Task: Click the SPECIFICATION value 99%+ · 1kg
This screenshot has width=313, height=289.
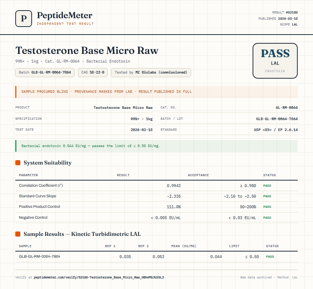Action: coord(142,119)
